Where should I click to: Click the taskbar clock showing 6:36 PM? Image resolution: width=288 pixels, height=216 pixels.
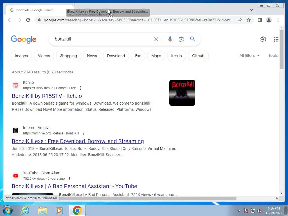[x=274, y=211]
